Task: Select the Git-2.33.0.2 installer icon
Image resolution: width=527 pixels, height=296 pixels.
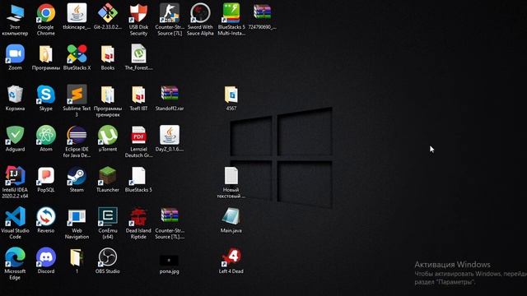Action: [108, 13]
